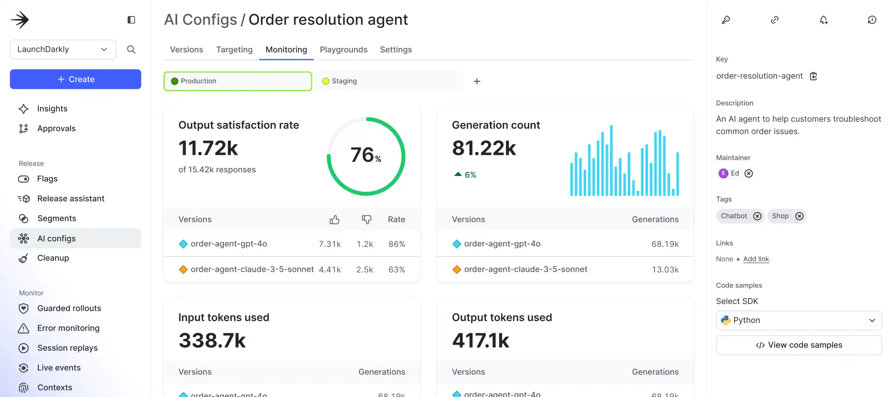
Task: Click order-agent-gpt-4o in satisfaction table
Action: (229, 244)
